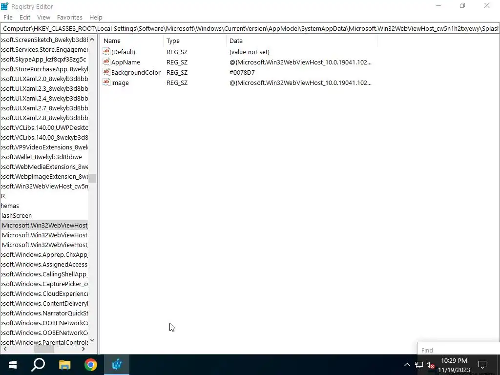Select the WebMediaExtensions tree key
500x375 pixels.
[44, 167]
